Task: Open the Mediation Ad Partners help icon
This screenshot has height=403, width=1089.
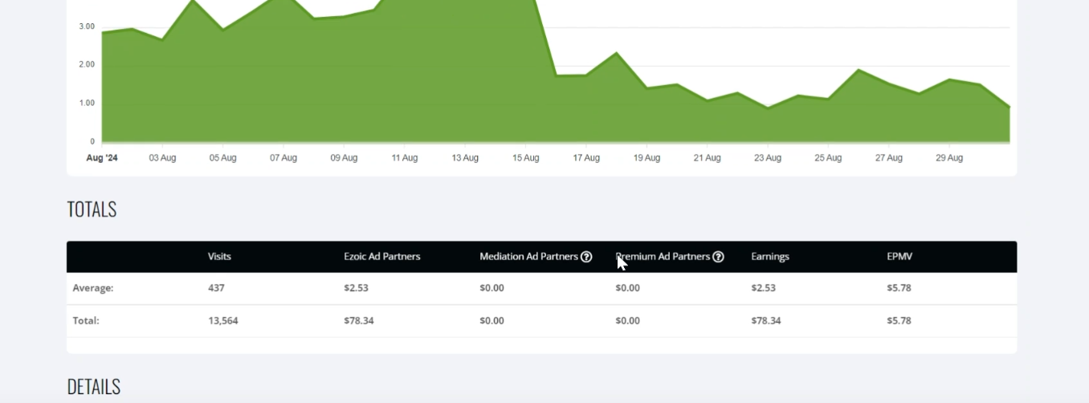Action: 586,257
